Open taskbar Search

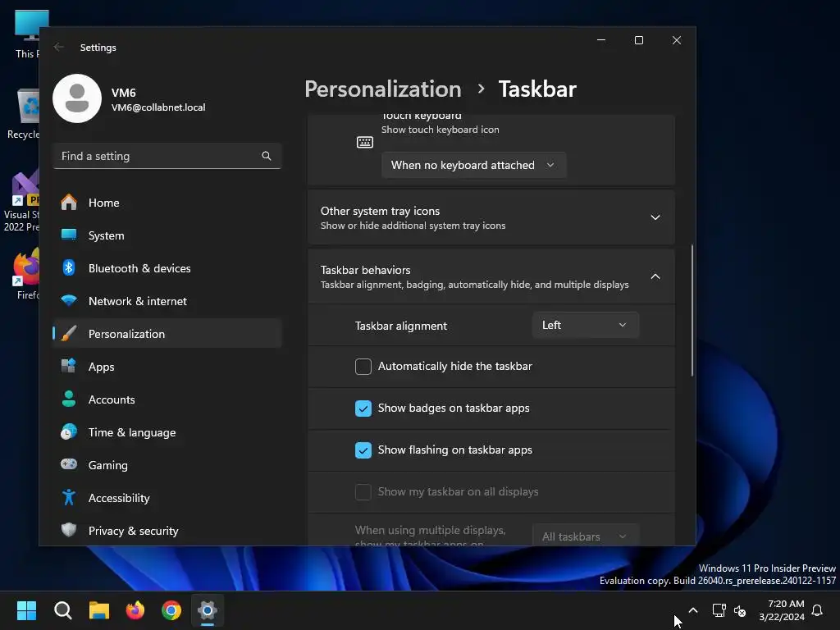pyautogui.click(x=62, y=610)
